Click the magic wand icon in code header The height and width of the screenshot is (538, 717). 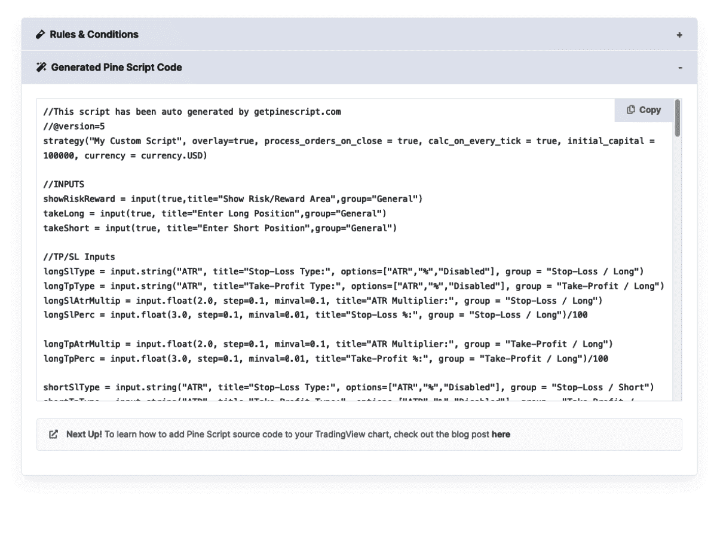click(41, 68)
